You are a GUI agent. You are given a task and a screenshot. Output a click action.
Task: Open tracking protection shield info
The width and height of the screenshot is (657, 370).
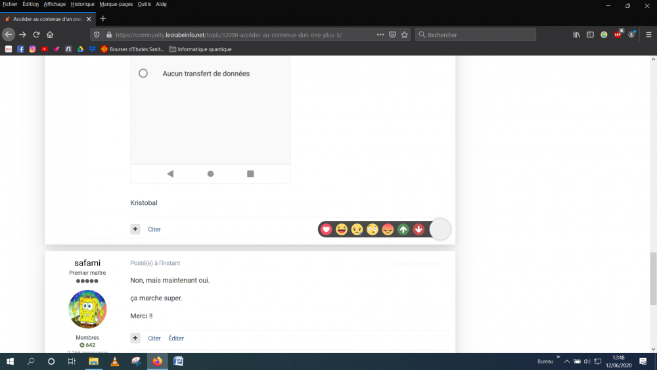pyautogui.click(x=97, y=35)
